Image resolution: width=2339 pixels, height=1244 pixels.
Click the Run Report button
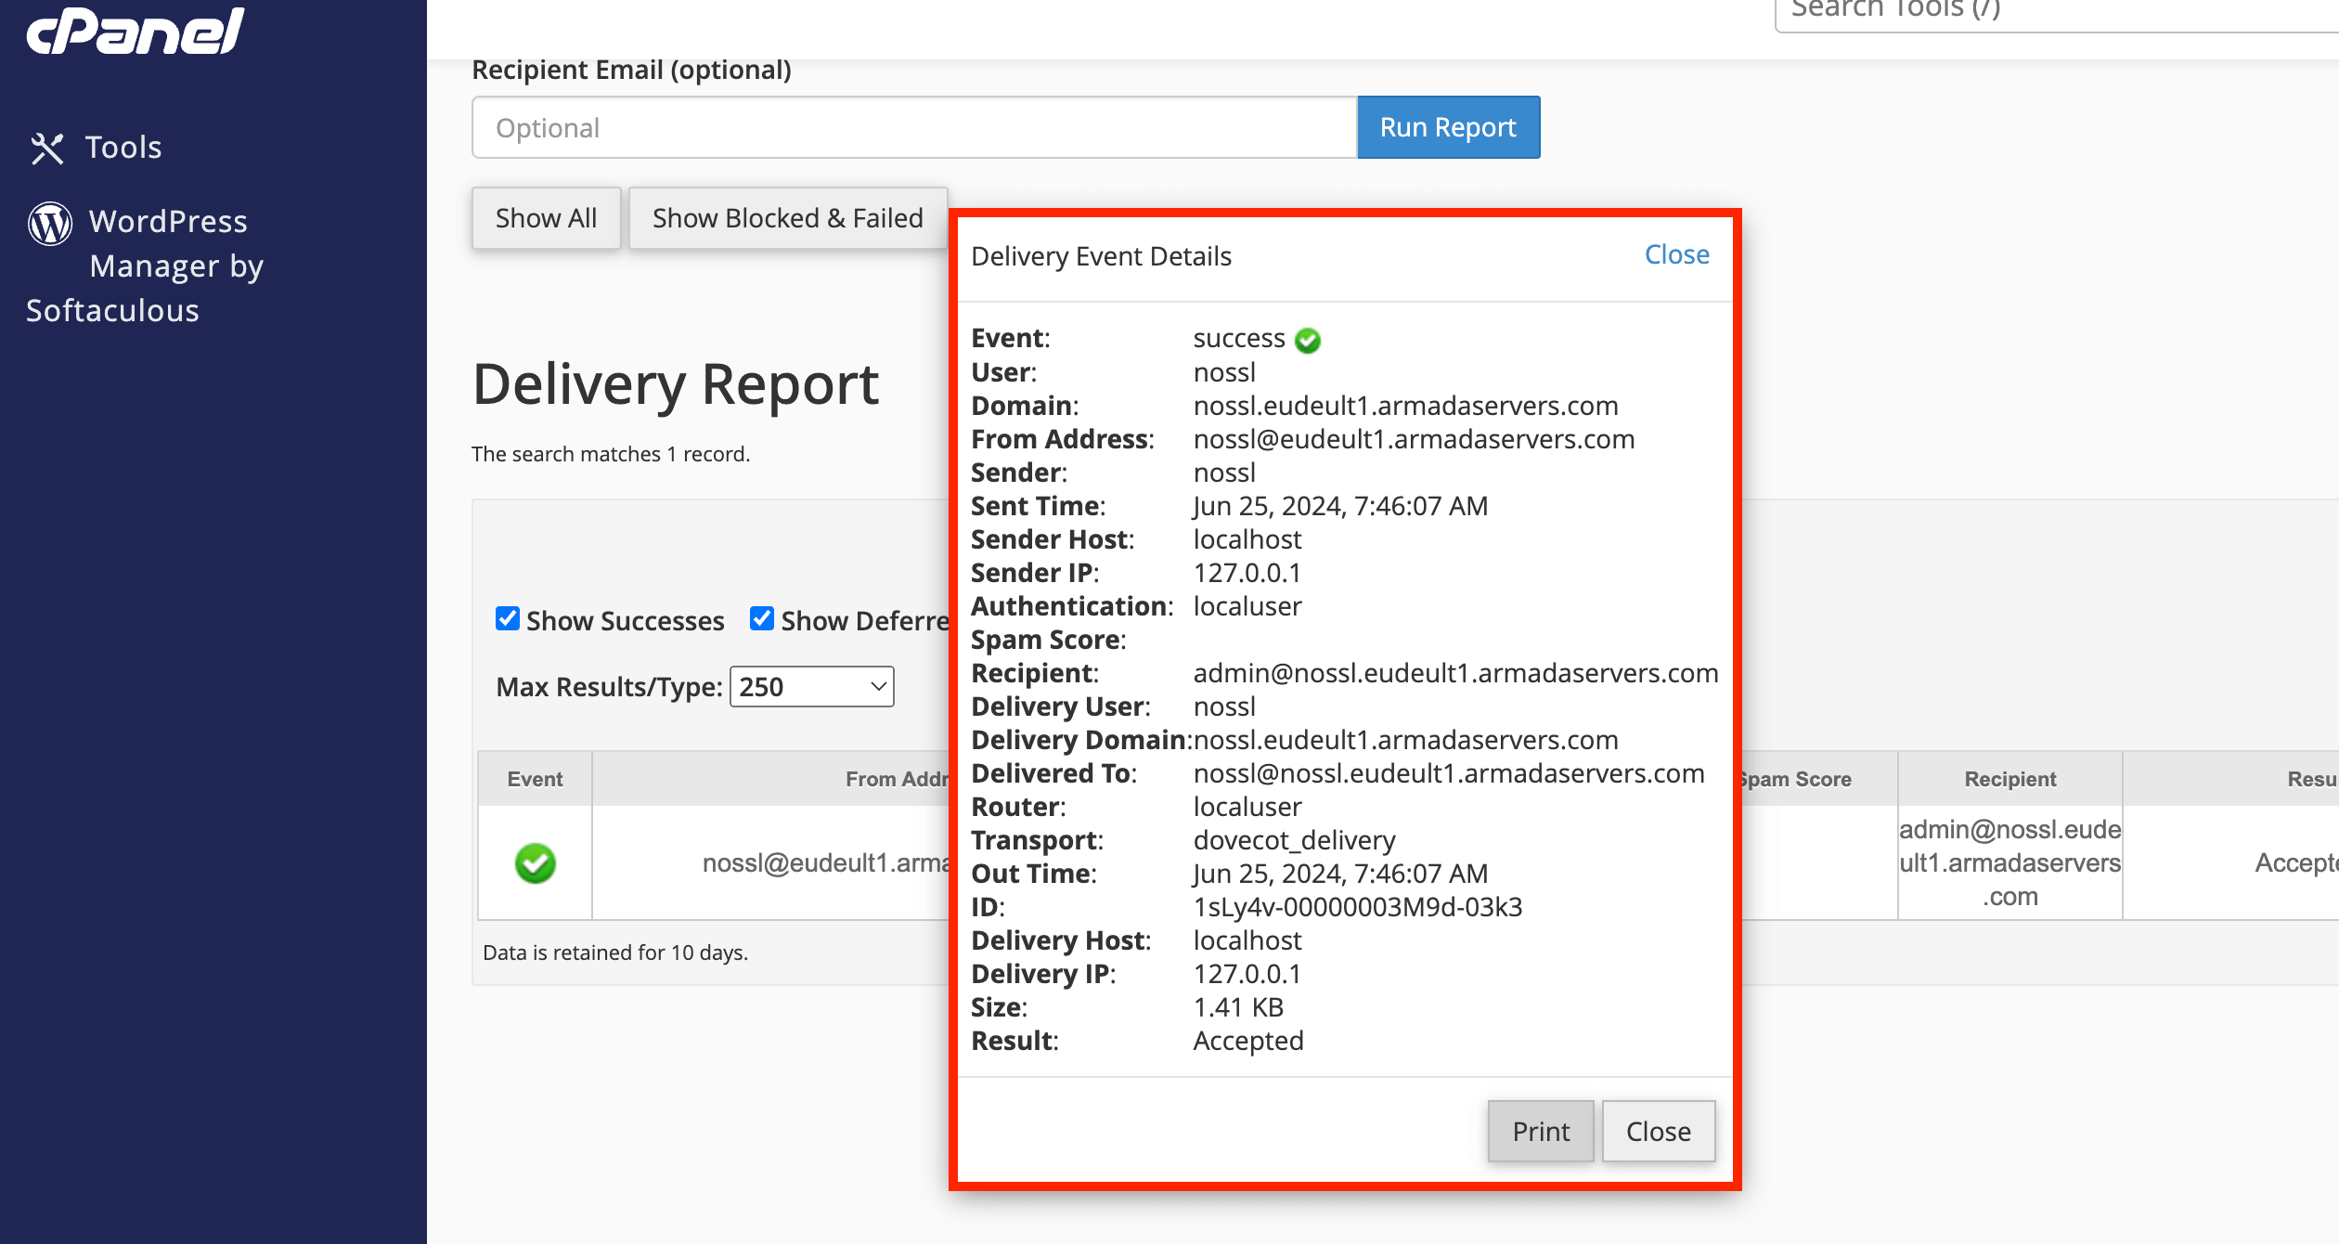[1448, 127]
